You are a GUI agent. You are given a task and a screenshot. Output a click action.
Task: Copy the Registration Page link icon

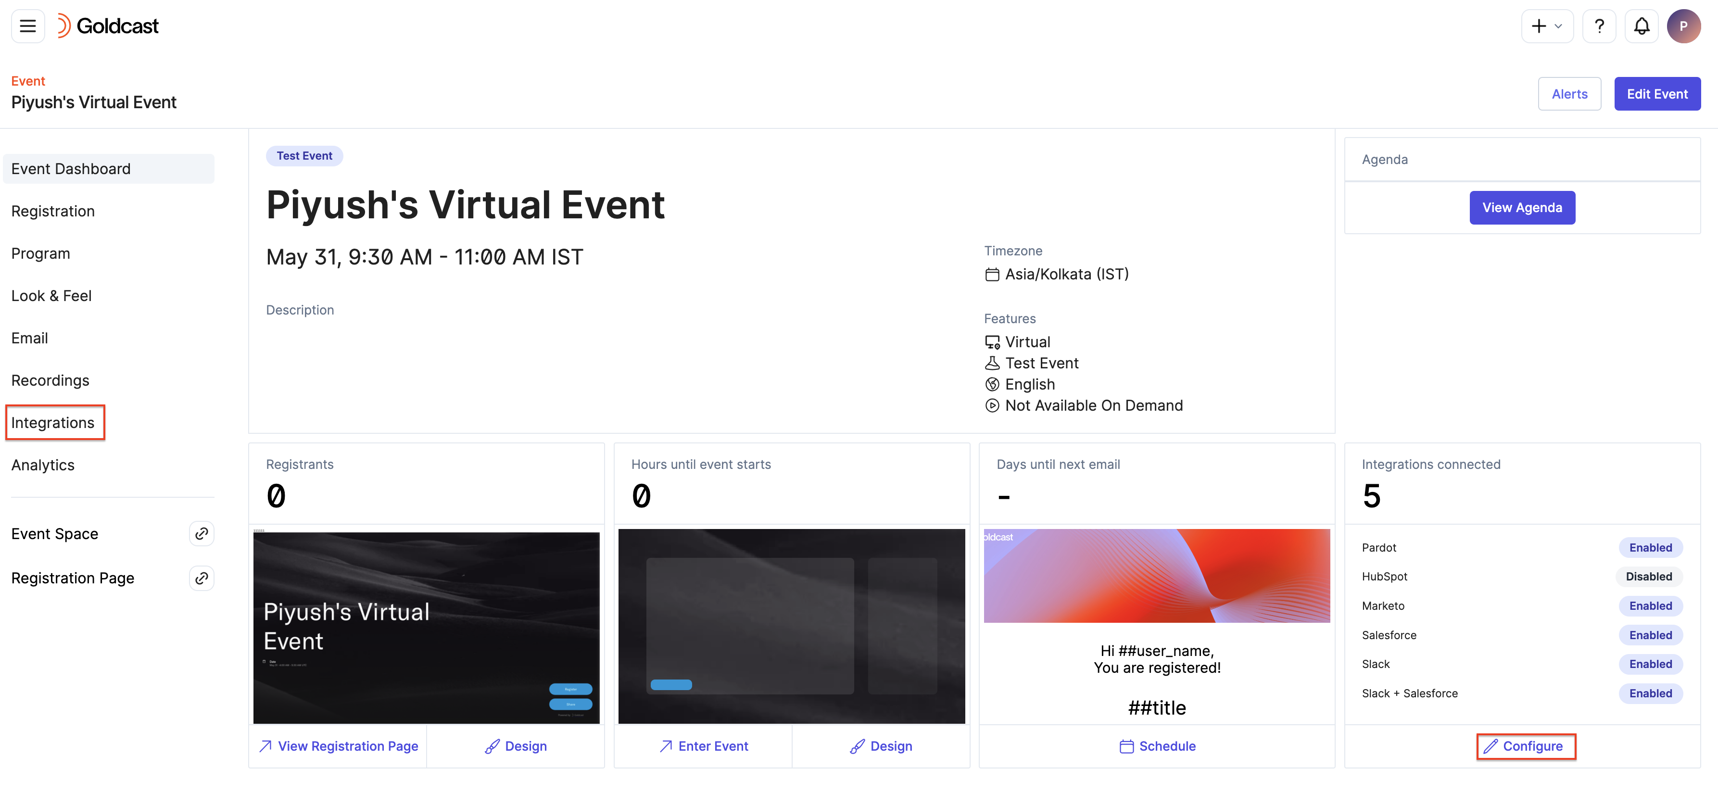pyautogui.click(x=202, y=578)
